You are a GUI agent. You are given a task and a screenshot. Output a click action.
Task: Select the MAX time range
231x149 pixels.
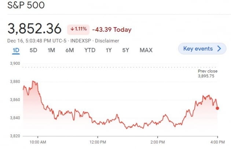(146, 50)
